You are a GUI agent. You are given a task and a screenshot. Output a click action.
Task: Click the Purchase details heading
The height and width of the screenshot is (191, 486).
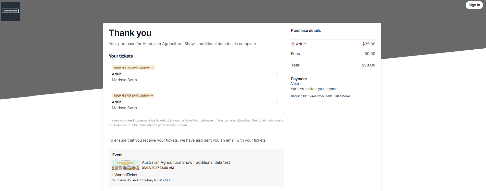click(x=306, y=31)
